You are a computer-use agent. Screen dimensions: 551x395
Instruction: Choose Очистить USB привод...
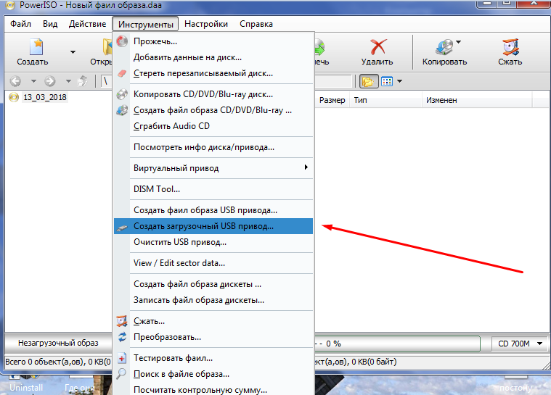click(x=213, y=242)
